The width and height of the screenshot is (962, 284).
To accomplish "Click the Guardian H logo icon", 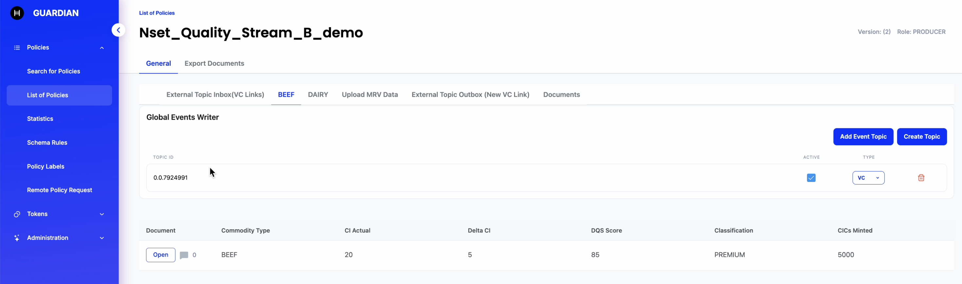I will coord(17,13).
